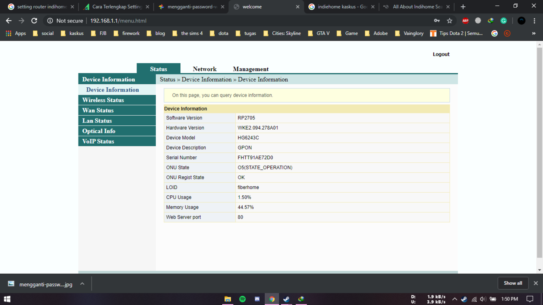
Task: Click the browser reload page icon
Action: coord(34,21)
